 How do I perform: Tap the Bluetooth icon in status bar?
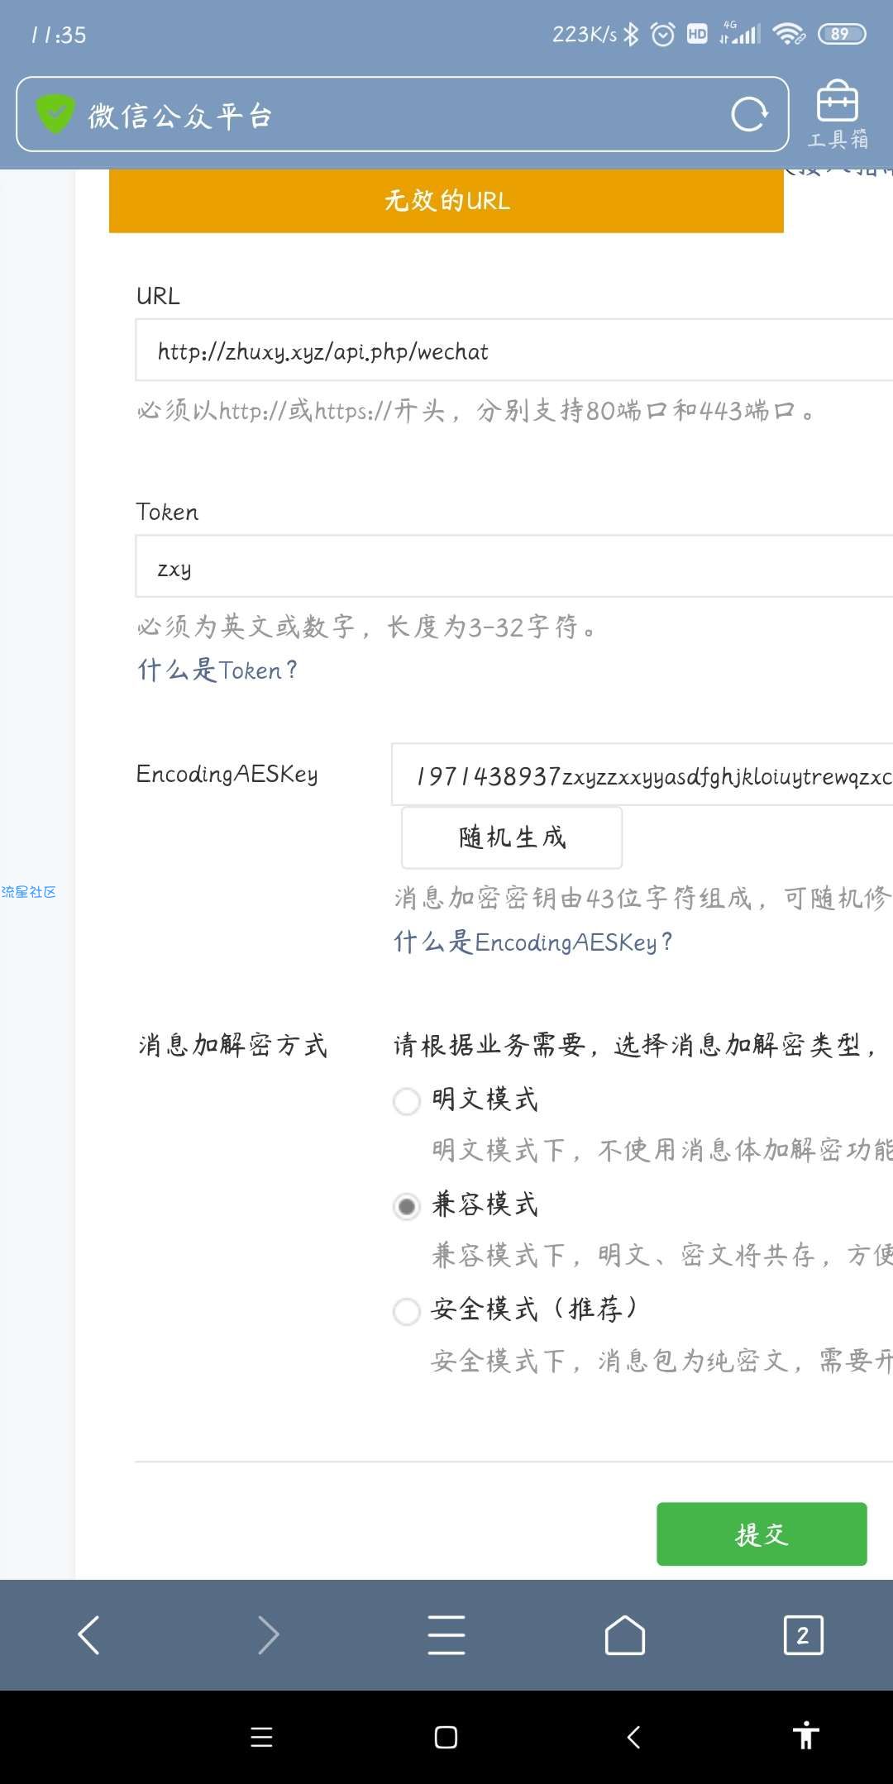pyautogui.click(x=632, y=34)
